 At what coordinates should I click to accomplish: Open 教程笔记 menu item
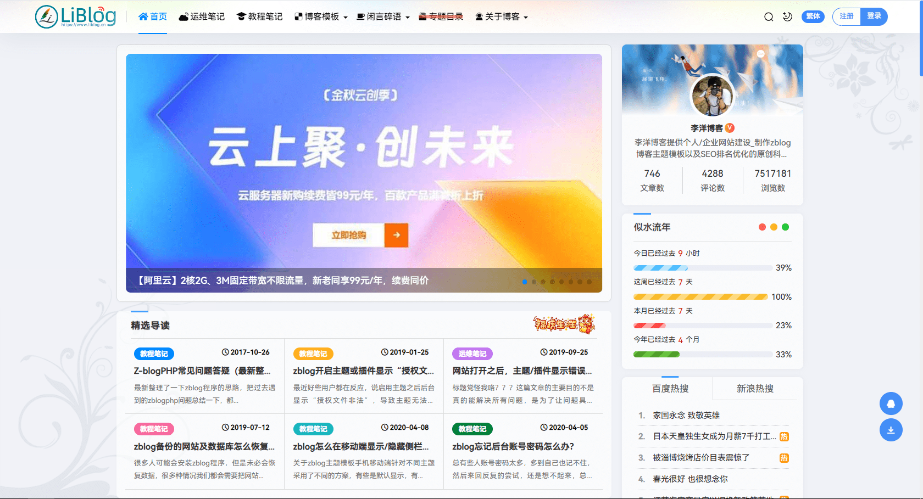259,16
